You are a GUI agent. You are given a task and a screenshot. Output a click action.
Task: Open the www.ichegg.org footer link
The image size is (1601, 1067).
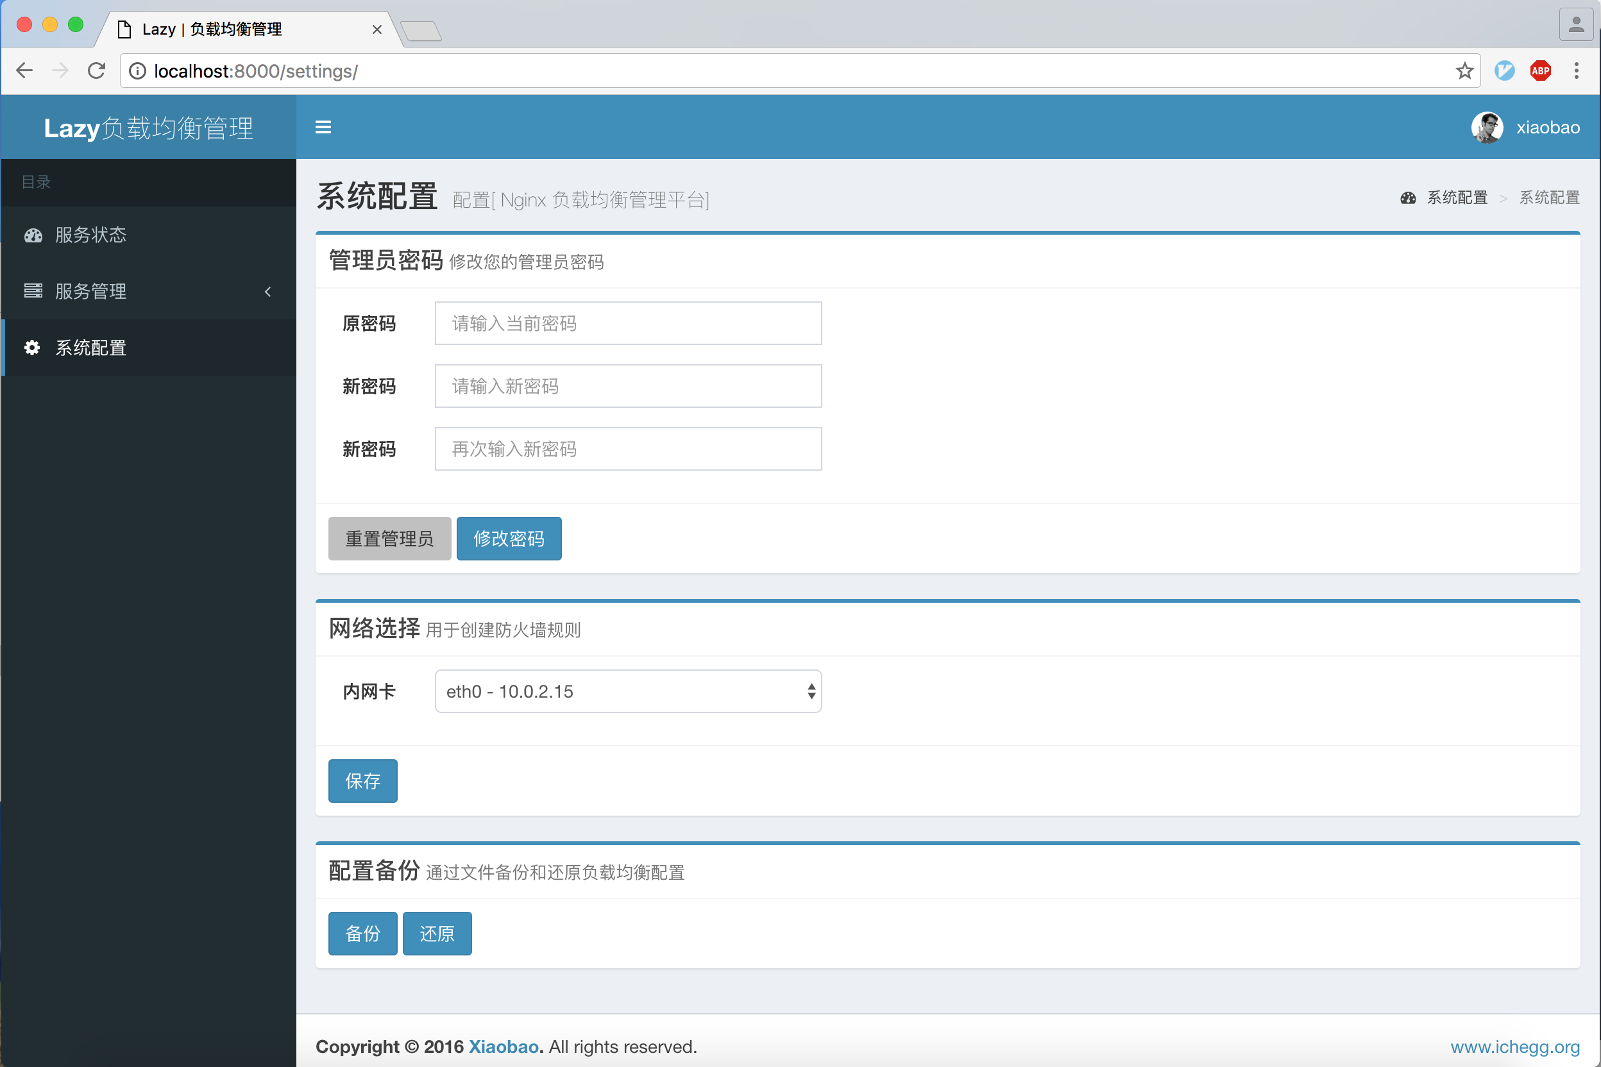[1514, 1046]
